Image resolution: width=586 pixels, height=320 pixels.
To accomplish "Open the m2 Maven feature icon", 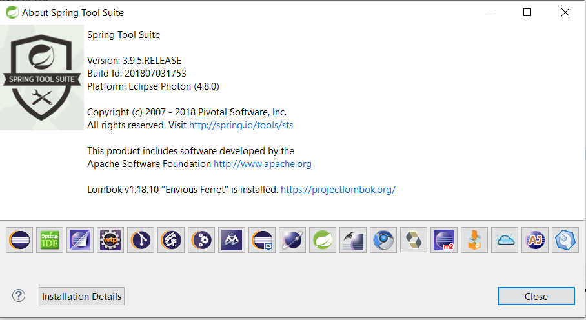I will click(x=444, y=240).
